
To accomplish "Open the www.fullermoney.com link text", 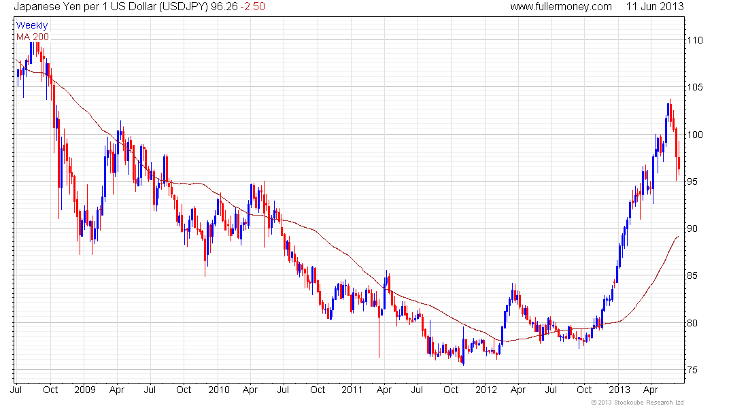I will point(561,7).
